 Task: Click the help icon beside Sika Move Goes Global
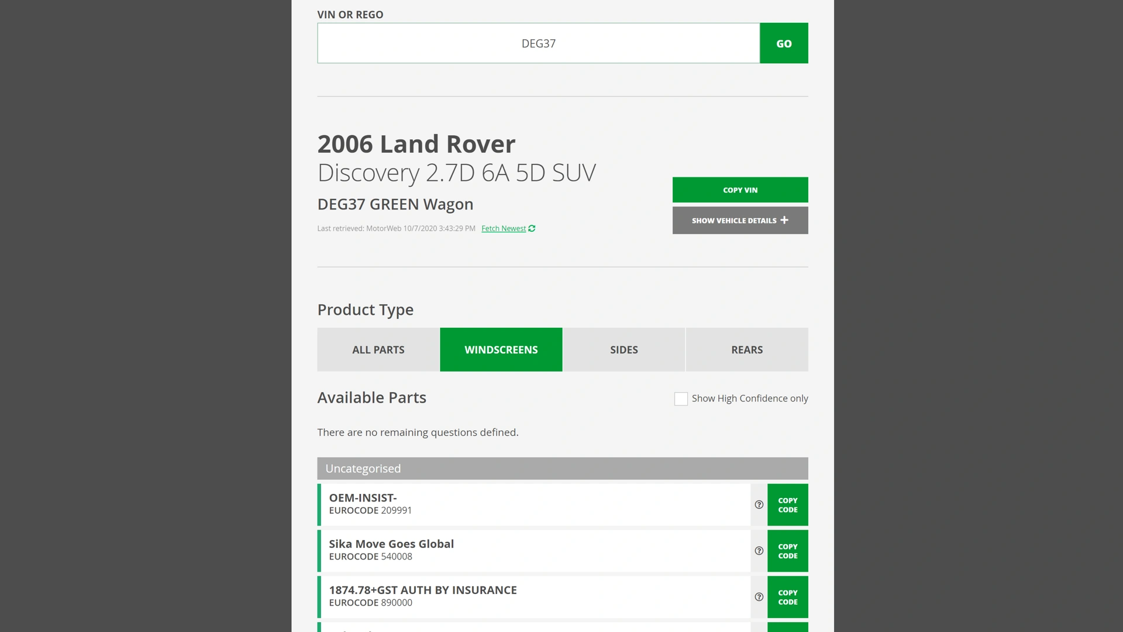click(x=758, y=551)
